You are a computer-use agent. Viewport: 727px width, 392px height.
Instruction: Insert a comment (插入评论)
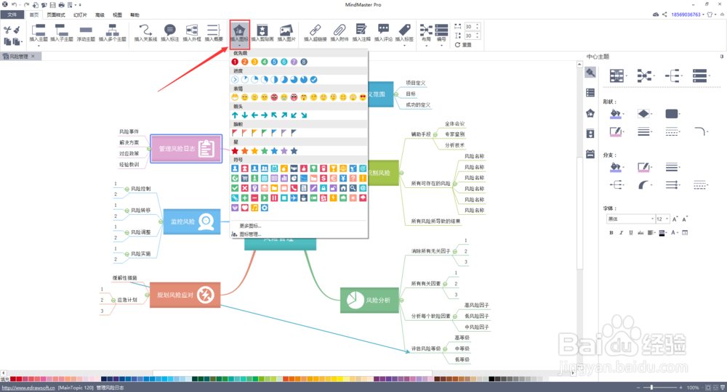[383, 33]
